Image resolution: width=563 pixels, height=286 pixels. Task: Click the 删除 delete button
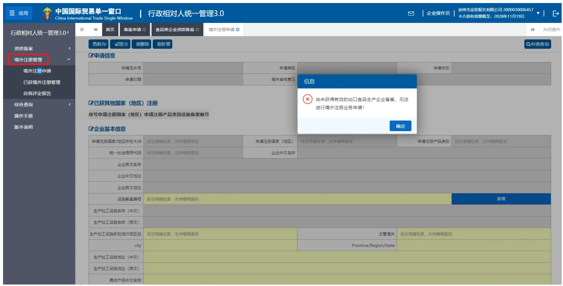tap(141, 44)
